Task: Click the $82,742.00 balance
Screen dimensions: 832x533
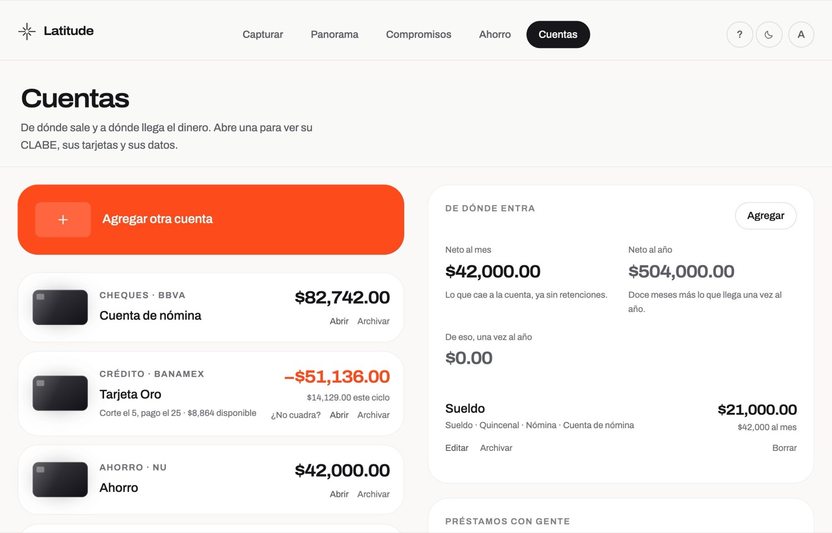Action: click(x=342, y=298)
